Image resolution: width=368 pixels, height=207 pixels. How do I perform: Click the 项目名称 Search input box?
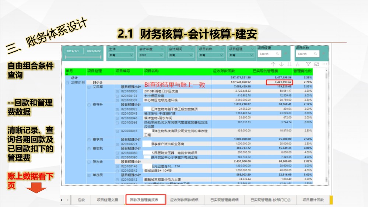pos(307,54)
